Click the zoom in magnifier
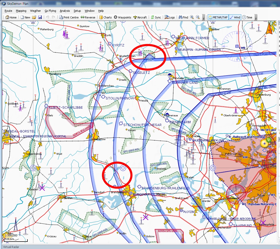The width and height of the screenshot is (280, 249). point(192,17)
